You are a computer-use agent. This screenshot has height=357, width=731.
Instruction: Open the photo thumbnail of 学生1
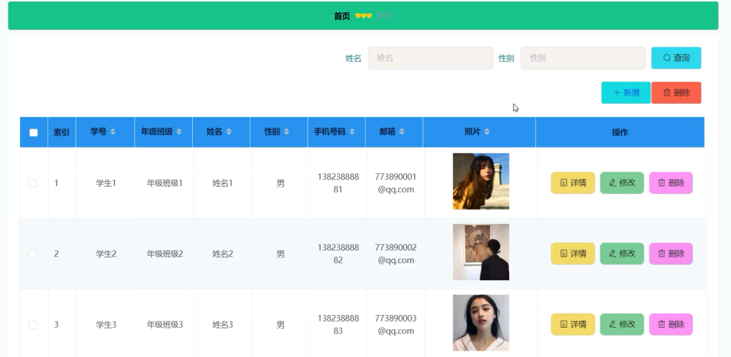tap(480, 181)
